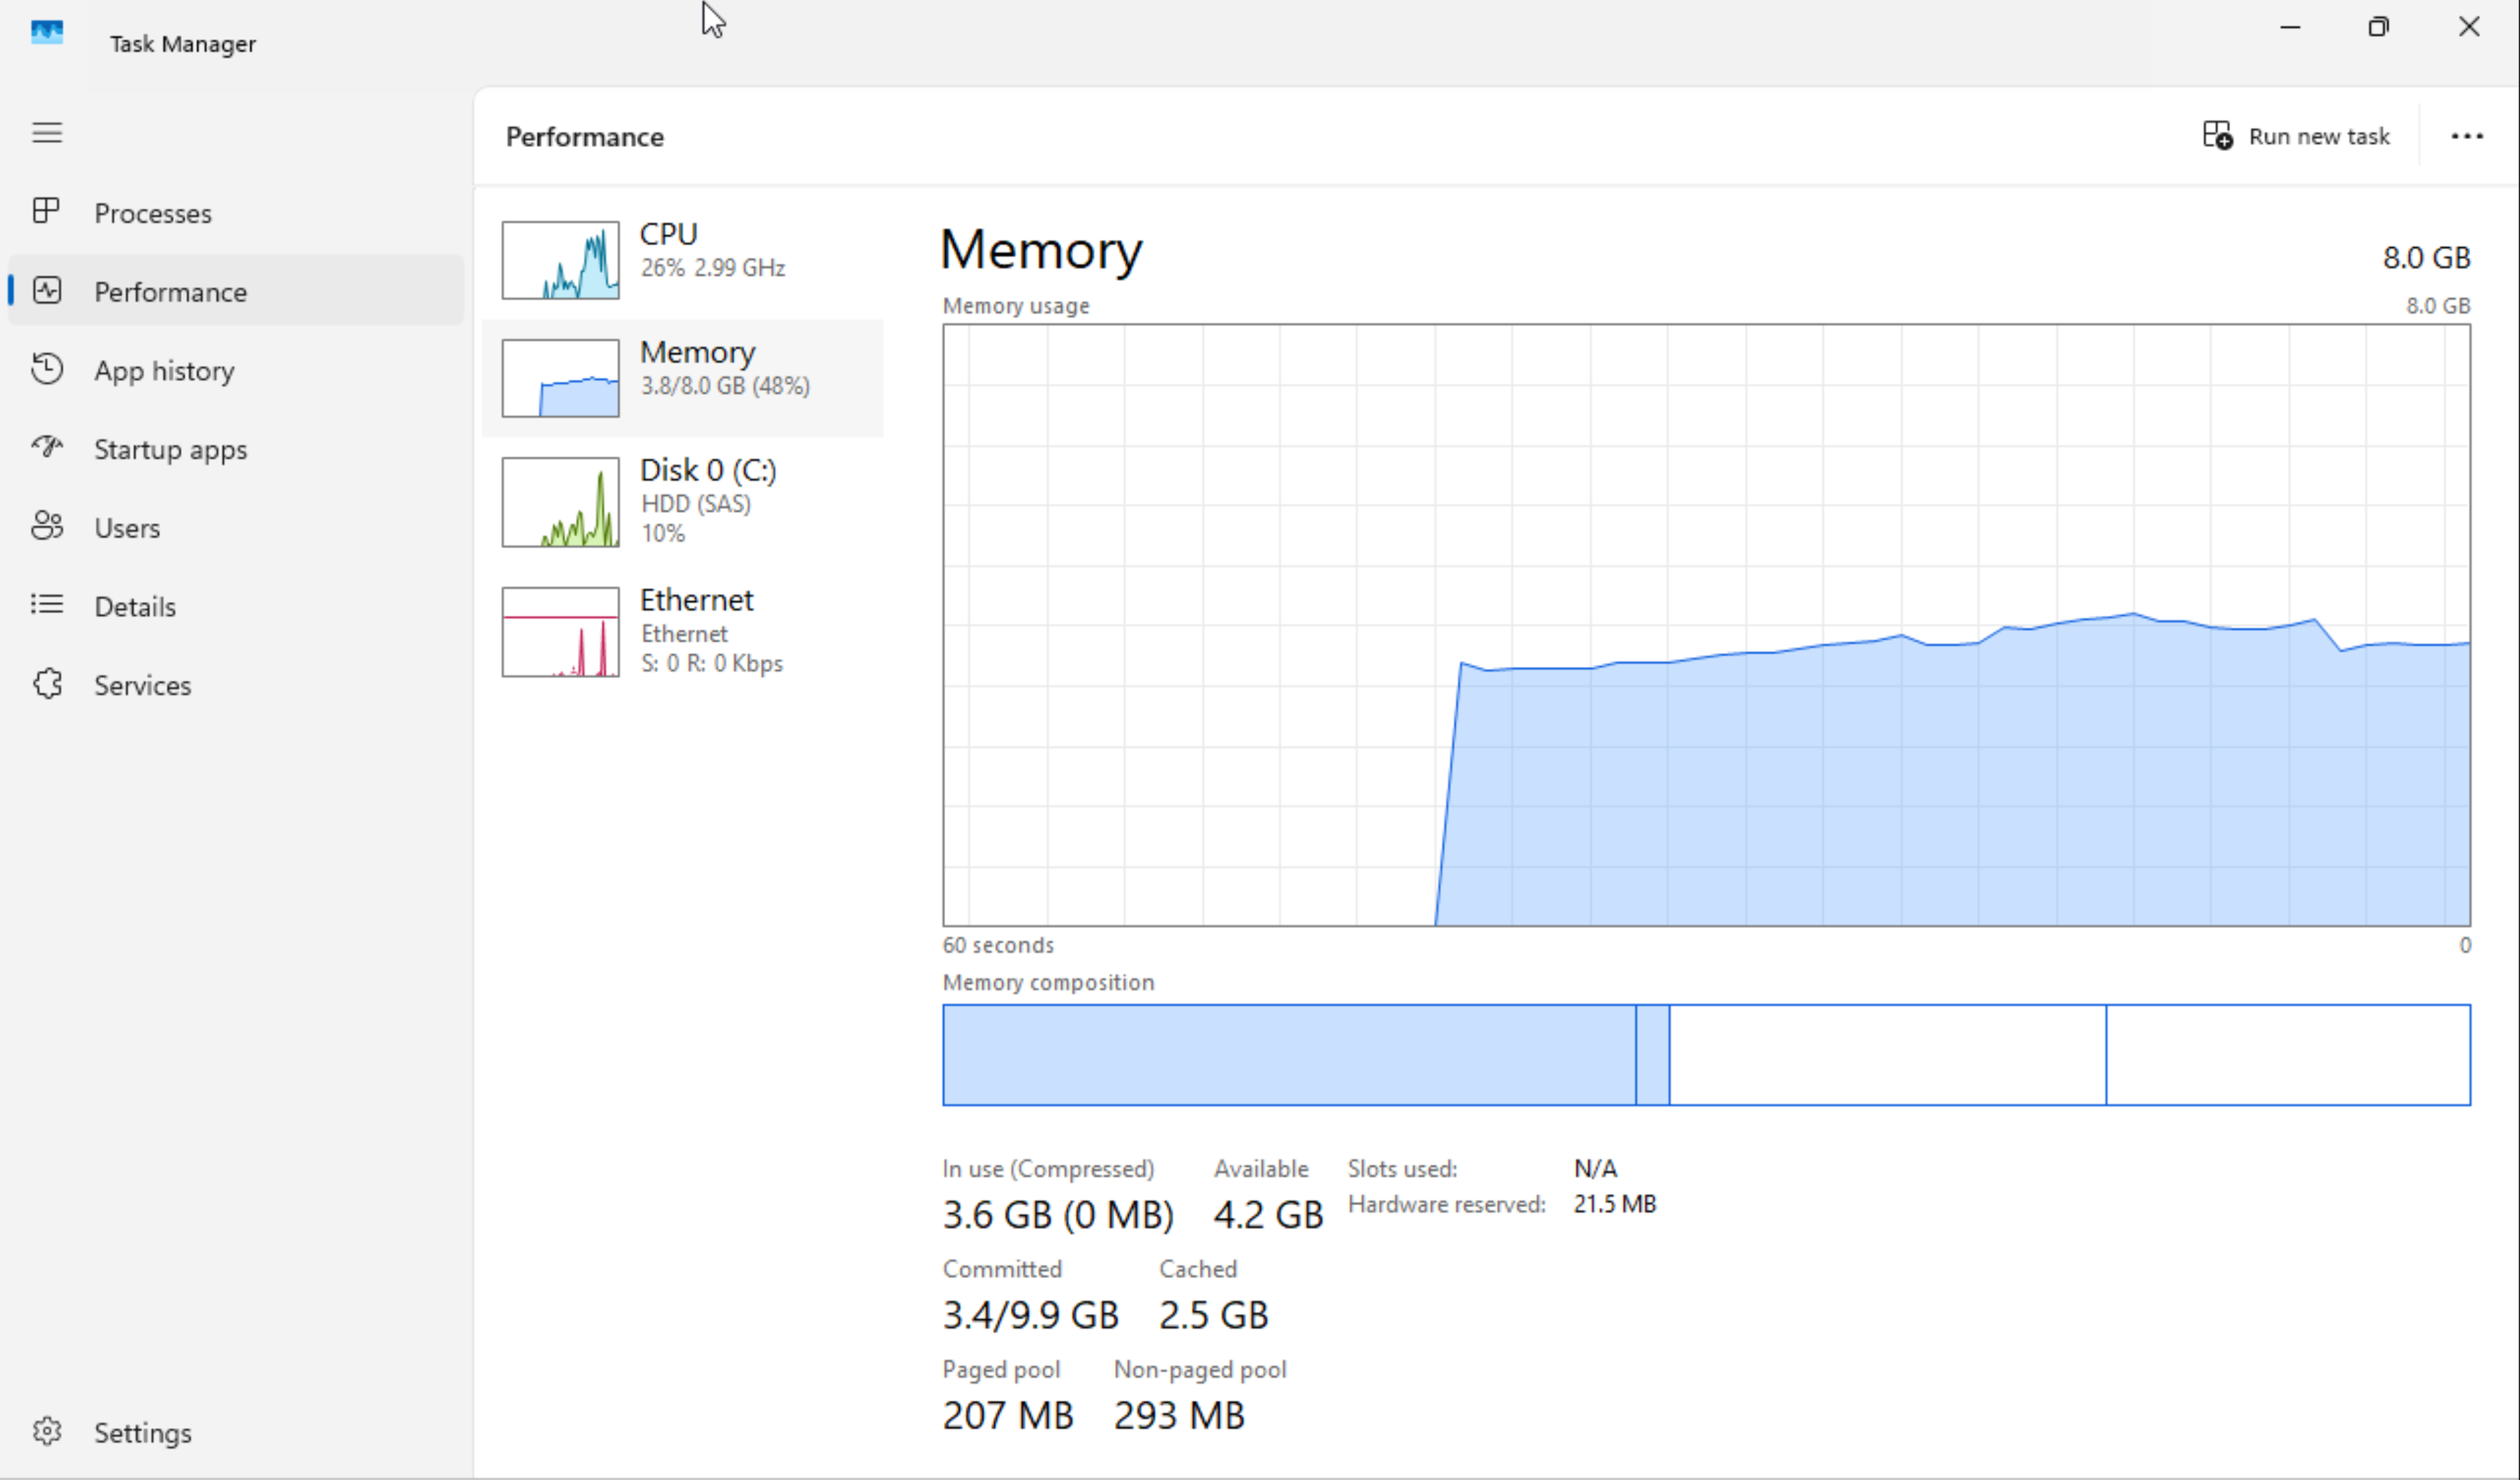Open Startup apps page
The width and height of the screenshot is (2520, 1480).
point(236,450)
